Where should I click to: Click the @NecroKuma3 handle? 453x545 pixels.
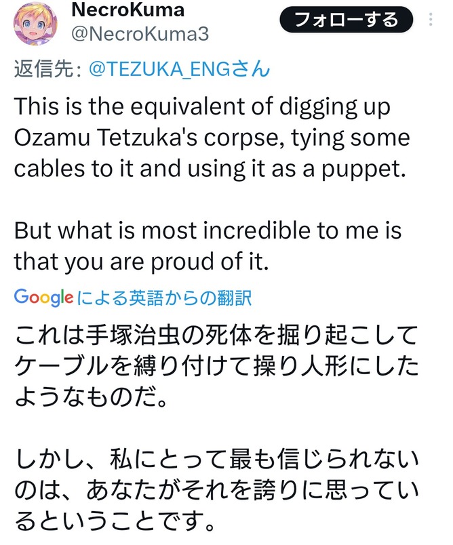coord(140,35)
